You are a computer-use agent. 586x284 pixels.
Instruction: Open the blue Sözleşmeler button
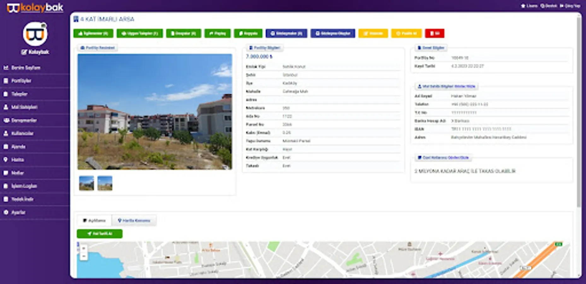tap(286, 33)
